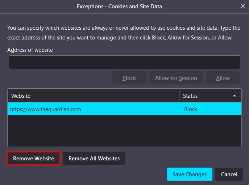Toggle the sort arrow in Status column
This screenshot has height=185, width=249.
pos(235,96)
